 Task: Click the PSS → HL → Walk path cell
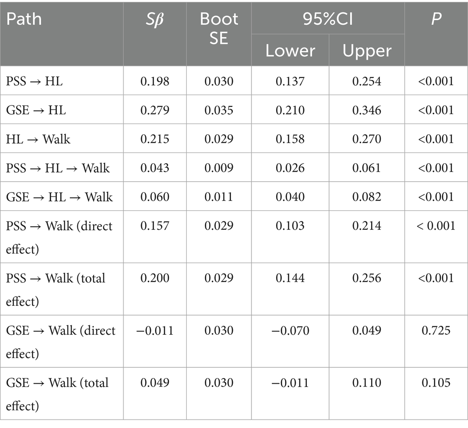click(x=58, y=168)
